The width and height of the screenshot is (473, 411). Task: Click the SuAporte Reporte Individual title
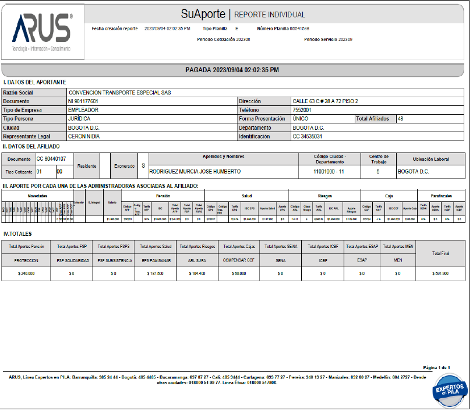pyautogui.click(x=243, y=14)
